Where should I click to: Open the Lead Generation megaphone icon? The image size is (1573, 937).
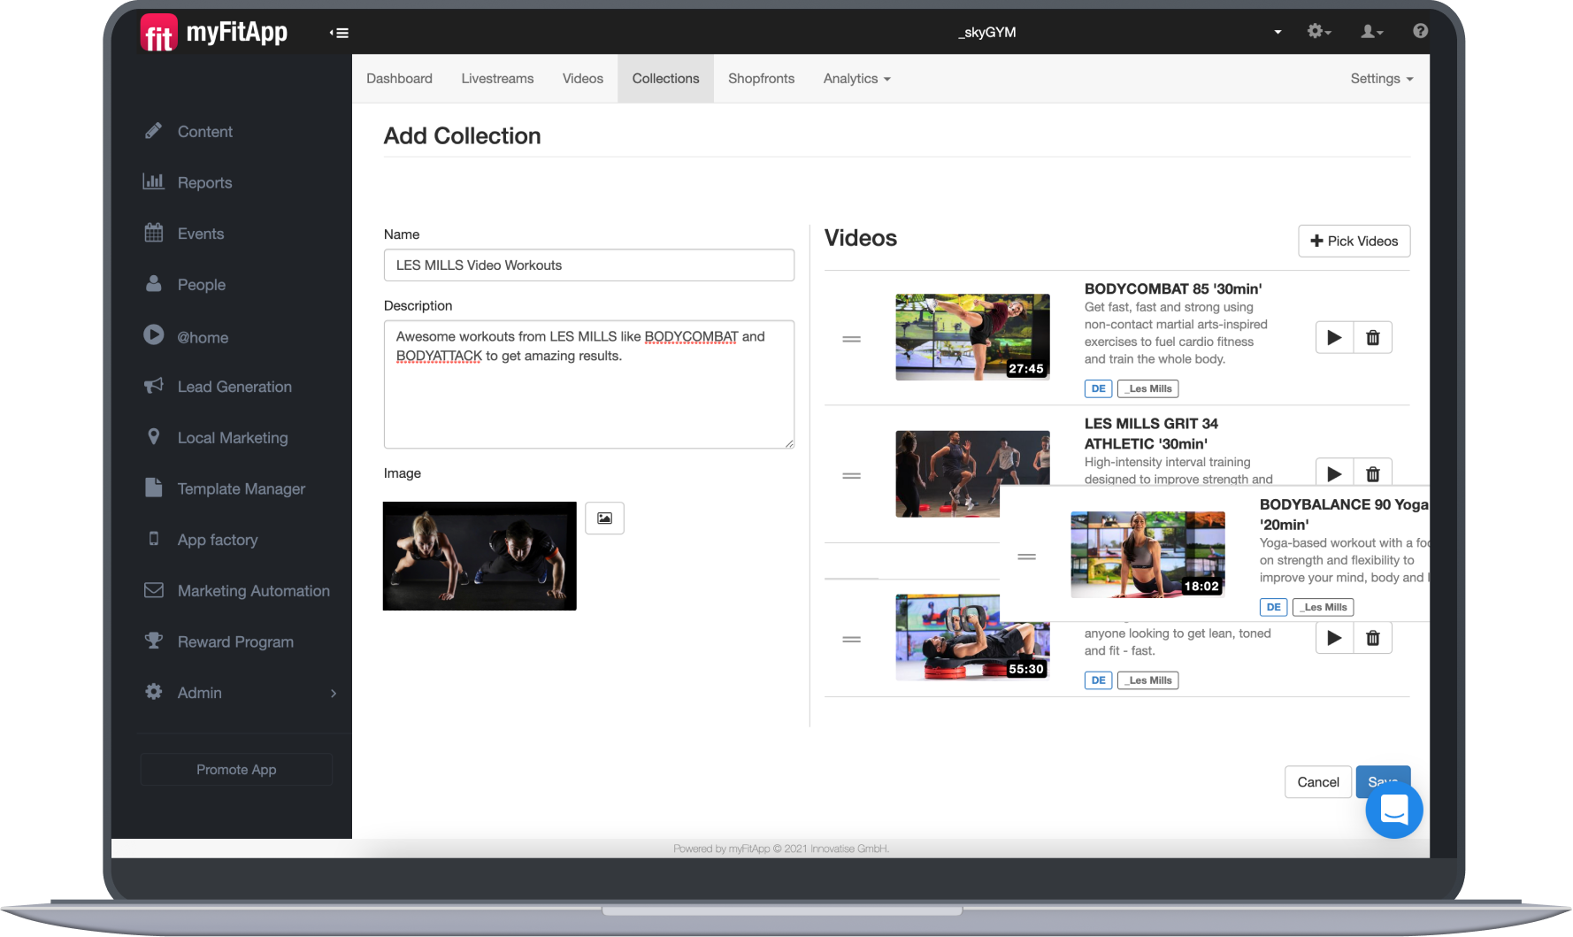[x=154, y=386]
